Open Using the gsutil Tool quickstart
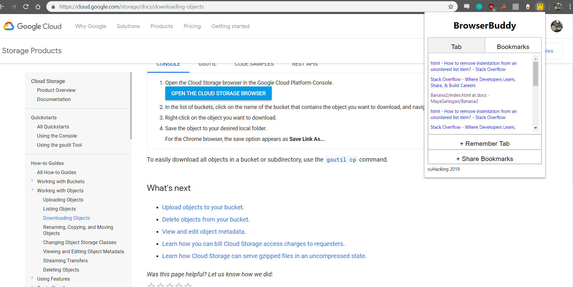Viewport: 573px width, 287px height. click(59, 145)
